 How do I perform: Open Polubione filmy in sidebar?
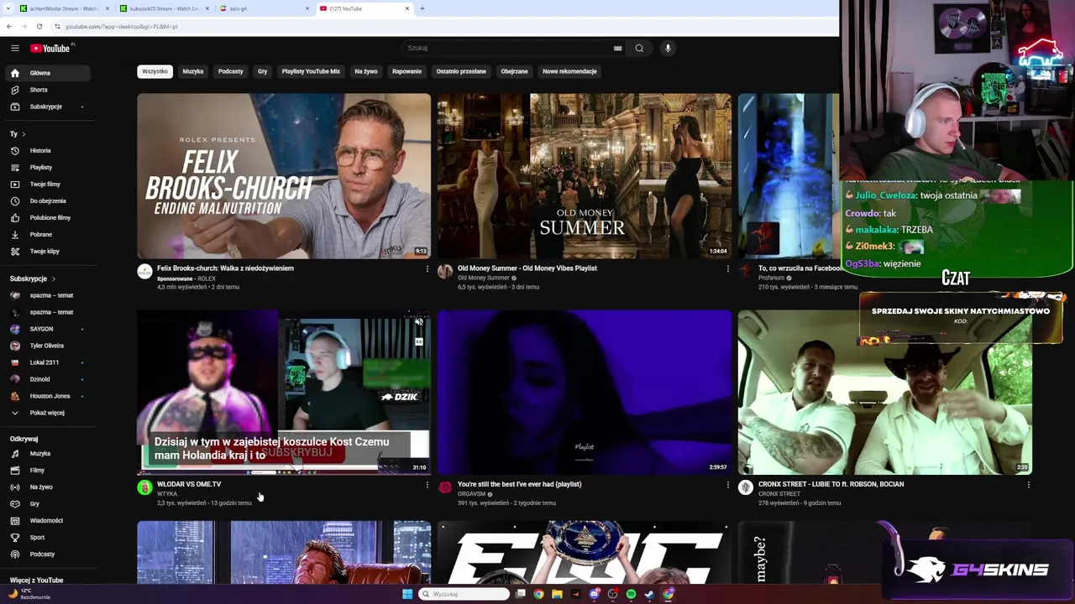click(47, 218)
